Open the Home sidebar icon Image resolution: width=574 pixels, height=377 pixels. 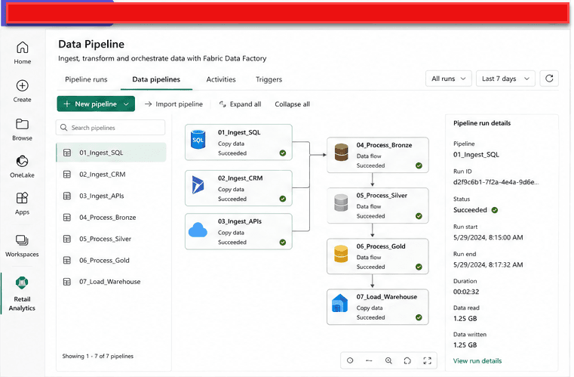(23, 48)
